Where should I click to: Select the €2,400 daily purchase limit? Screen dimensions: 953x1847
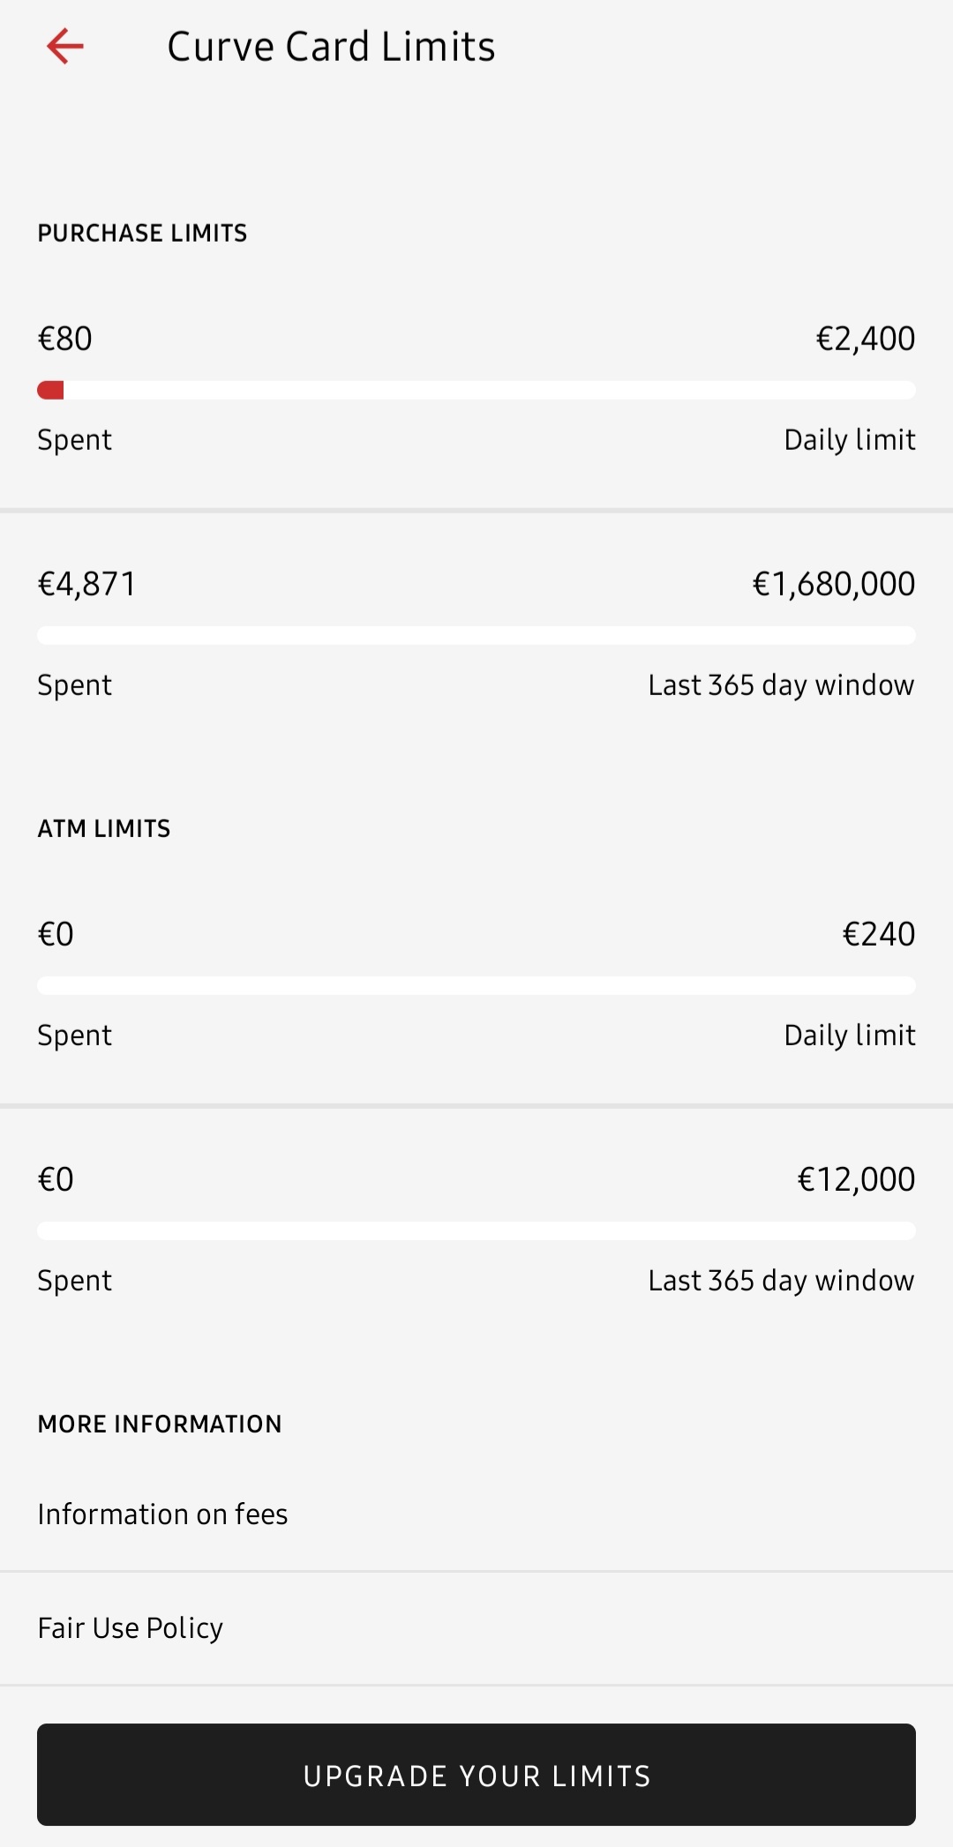click(x=865, y=339)
